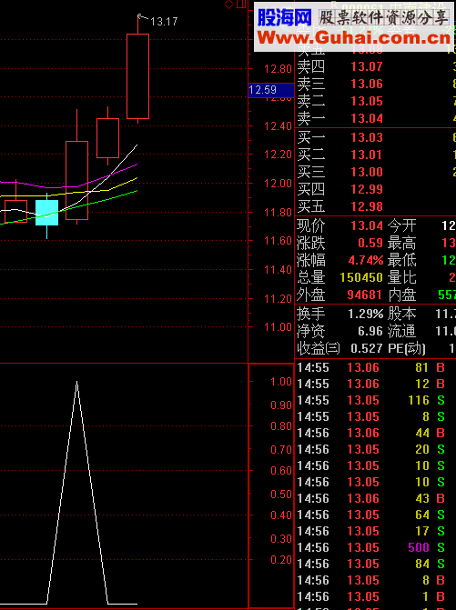The width and height of the screenshot is (456, 610).
Task: Click the 13.17 high price marker
Action: (x=164, y=22)
